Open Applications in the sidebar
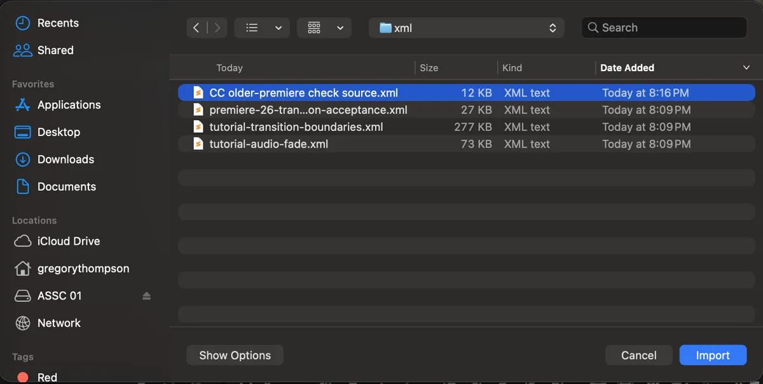This screenshot has width=763, height=384. coord(69,105)
